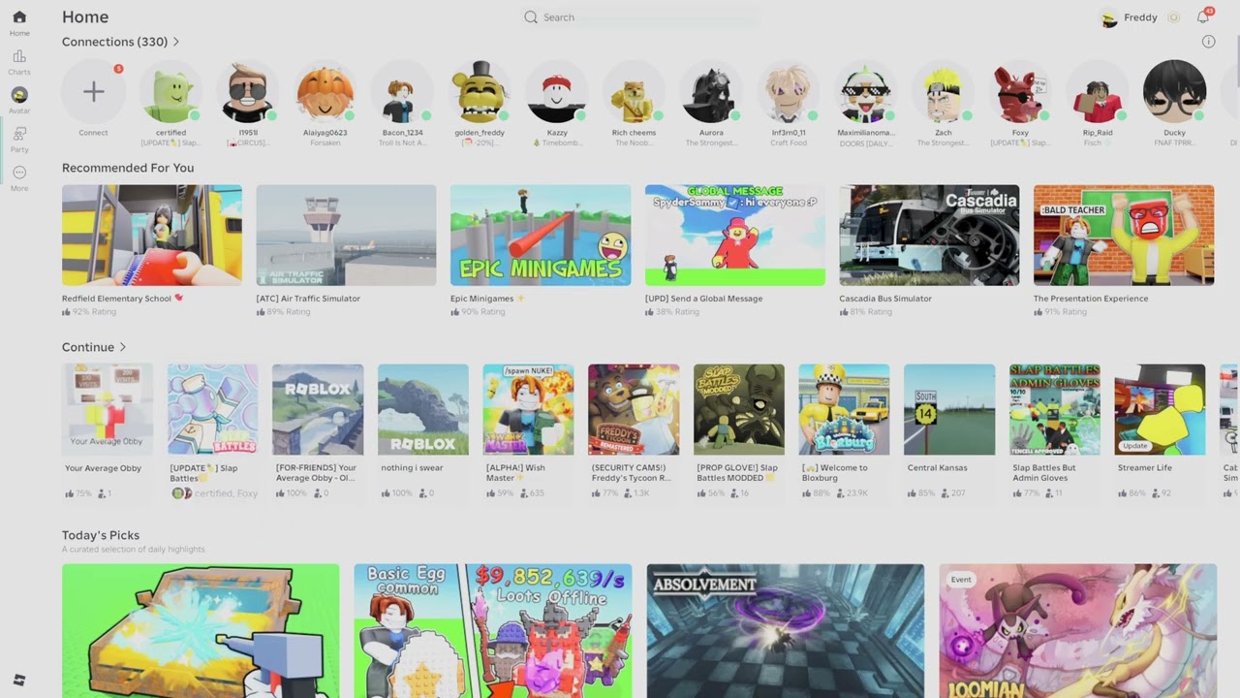Open the Avatar editor from the sidebar
This screenshot has height=698, width=1240.
point(19,100)
